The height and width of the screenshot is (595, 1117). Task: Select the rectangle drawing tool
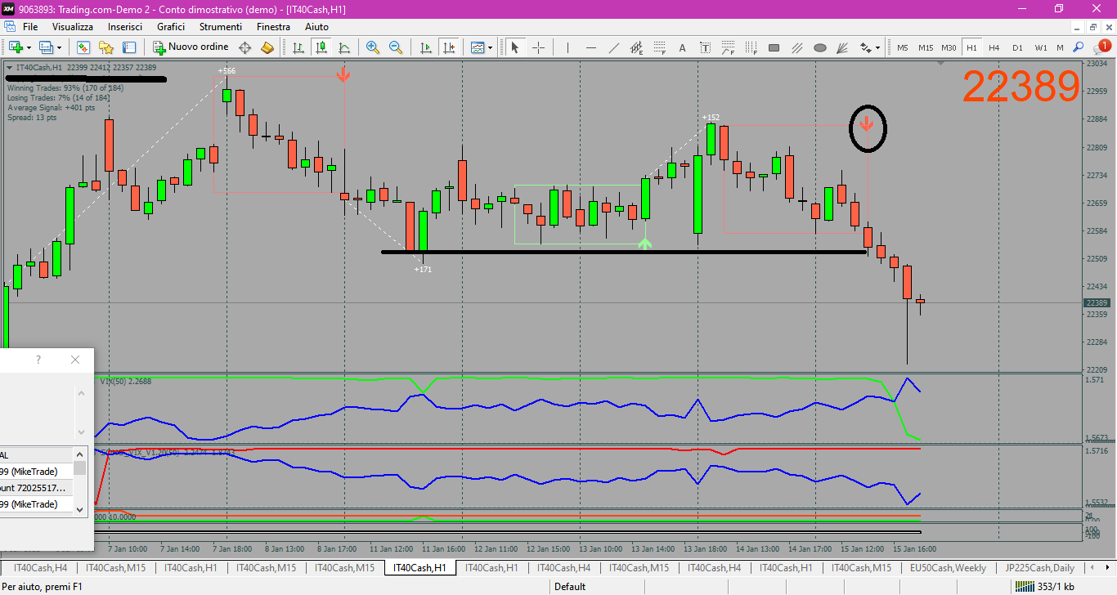(x=774, y=47)
